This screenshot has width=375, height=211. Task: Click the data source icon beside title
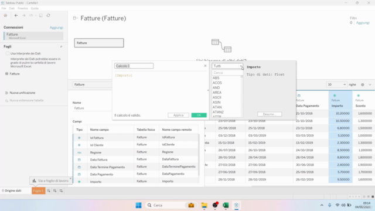[75, 18]
